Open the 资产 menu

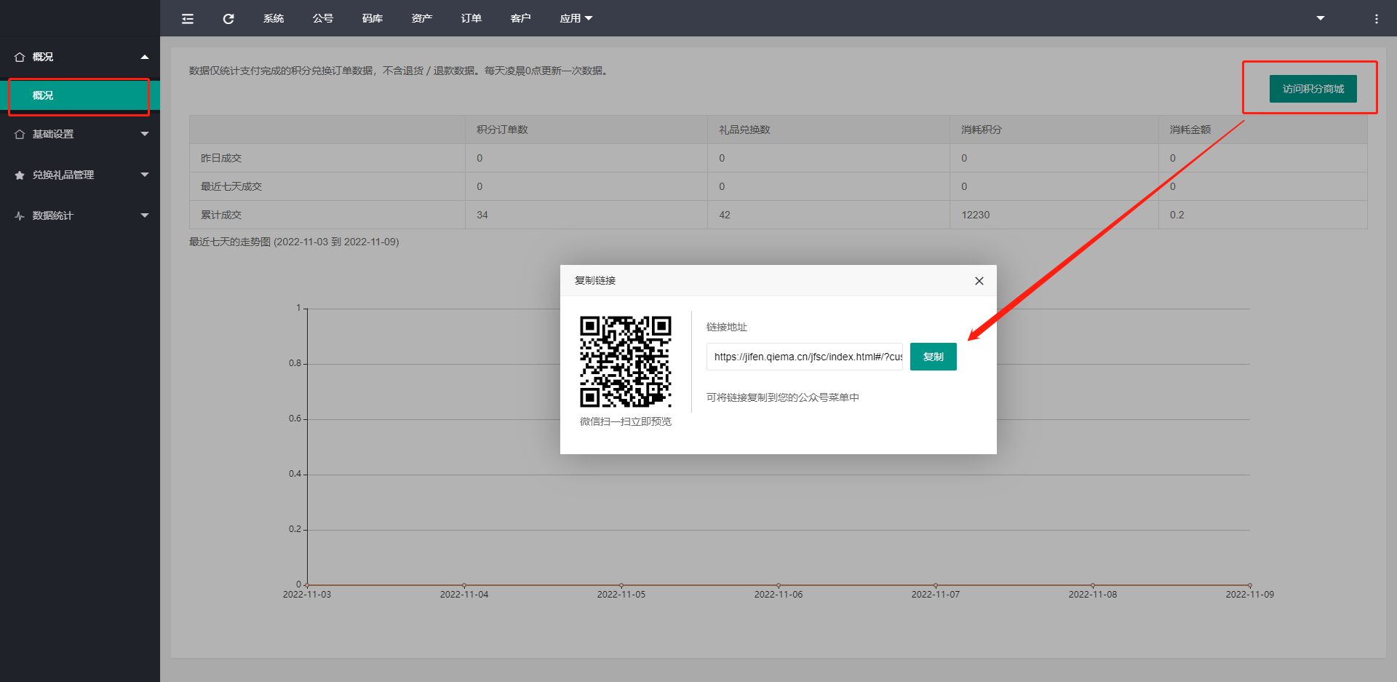[422, 18]
